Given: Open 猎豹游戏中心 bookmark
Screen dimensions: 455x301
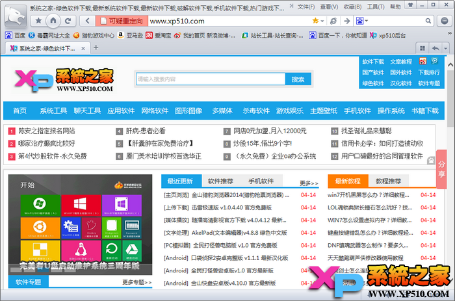Looking at the screenshot, I should [x=94, y=35].
